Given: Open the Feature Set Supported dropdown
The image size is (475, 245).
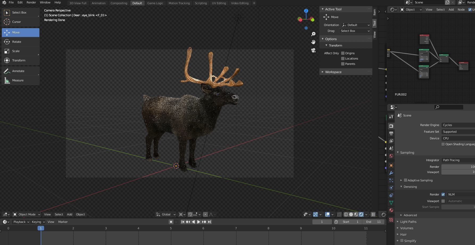Looking at the screenshot, I should 458,132.
